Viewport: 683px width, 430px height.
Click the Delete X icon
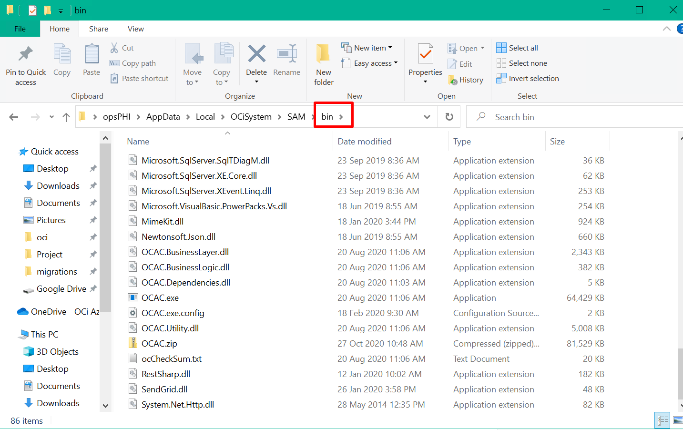tap(256, 53)
